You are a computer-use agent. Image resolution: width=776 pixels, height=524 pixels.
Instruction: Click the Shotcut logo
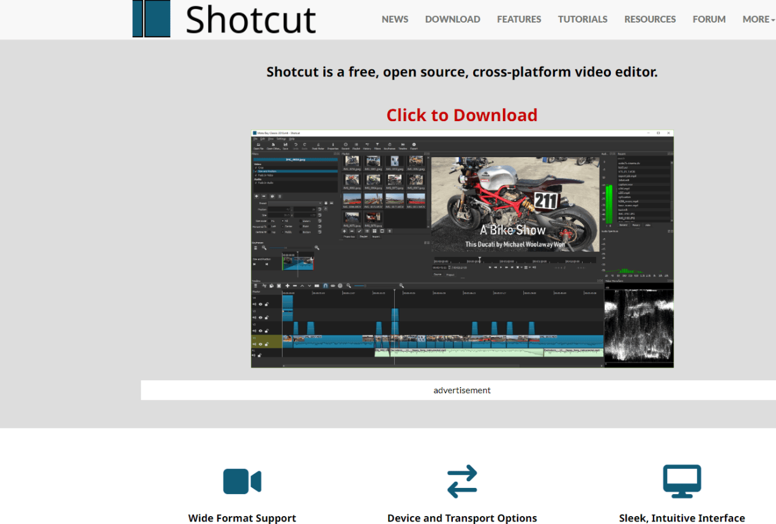[224, 19]
